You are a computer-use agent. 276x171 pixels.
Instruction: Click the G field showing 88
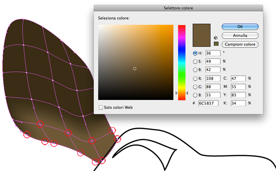click(213, 87)
